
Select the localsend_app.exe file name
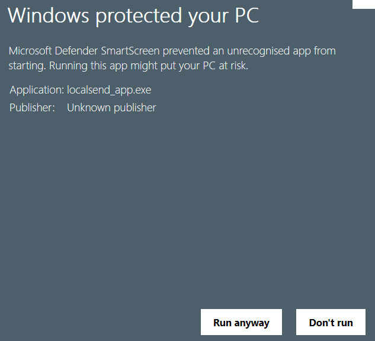coord(109,90)
